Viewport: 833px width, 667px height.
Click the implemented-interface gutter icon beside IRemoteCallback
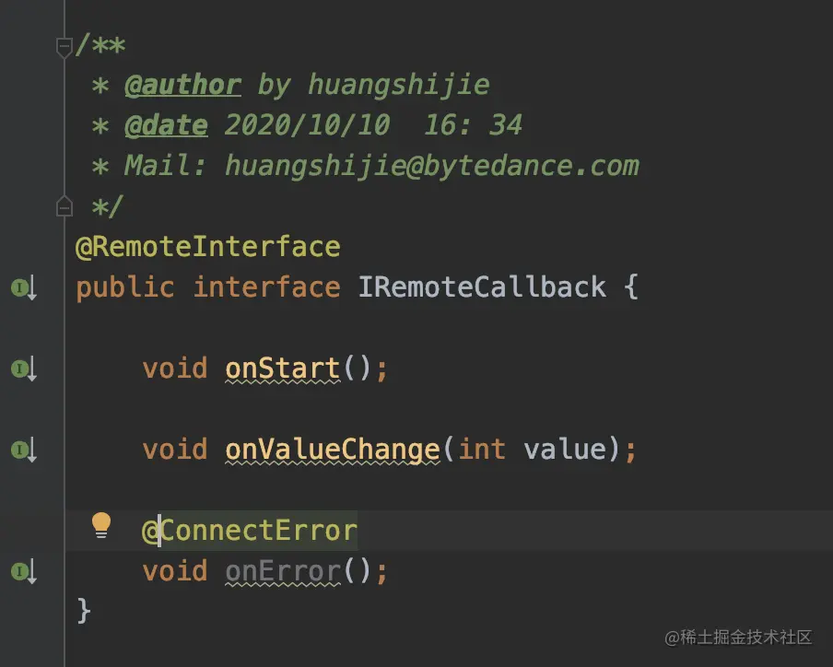[x=23, y=287]
